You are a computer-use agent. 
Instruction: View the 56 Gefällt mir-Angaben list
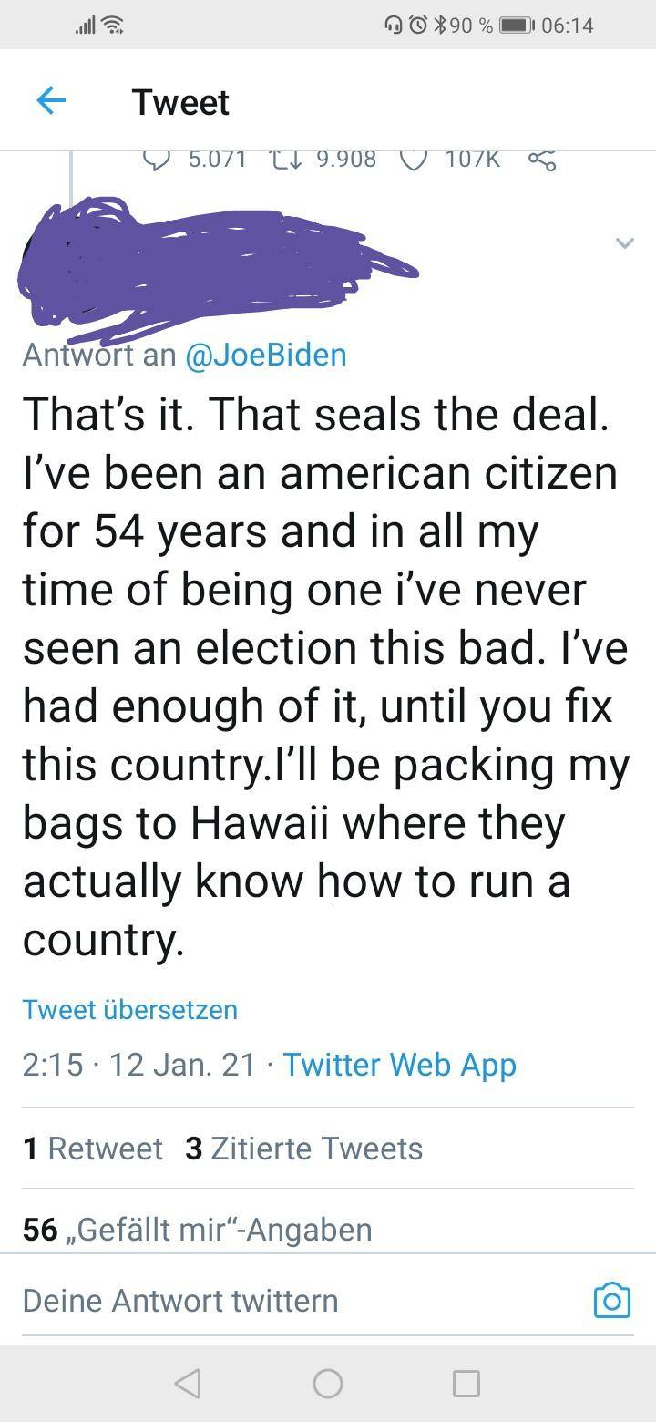197,1229
